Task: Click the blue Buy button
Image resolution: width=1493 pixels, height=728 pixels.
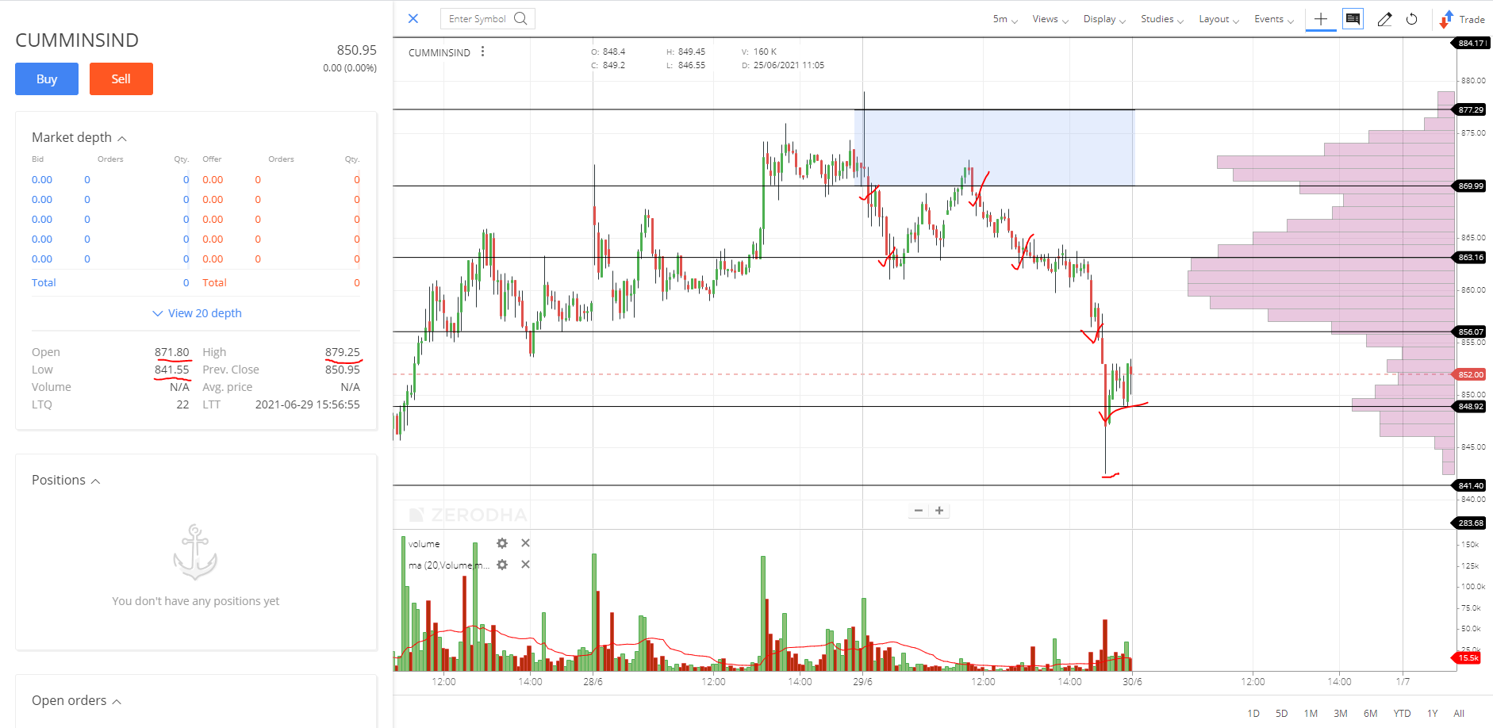Action: pos(47,79)
